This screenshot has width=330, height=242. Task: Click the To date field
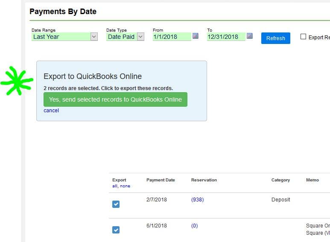coord(226,37)
